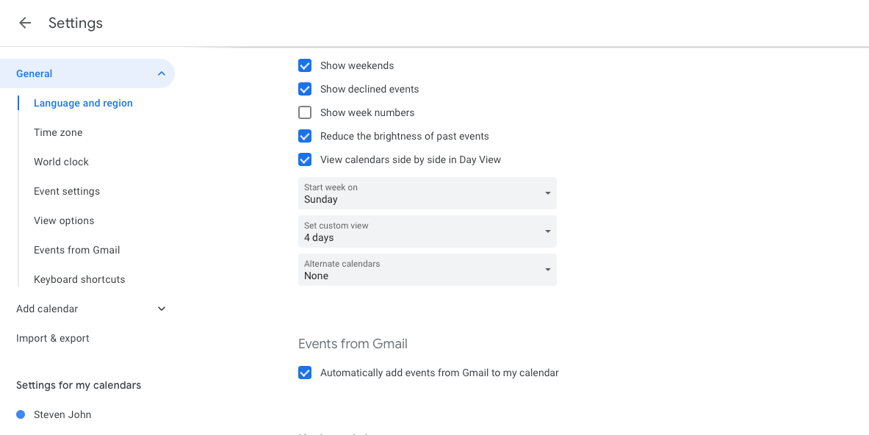The width and height of the screenshot is (869, 435).
Task: Open the Time zone section
Action: [x=58, y=132]
